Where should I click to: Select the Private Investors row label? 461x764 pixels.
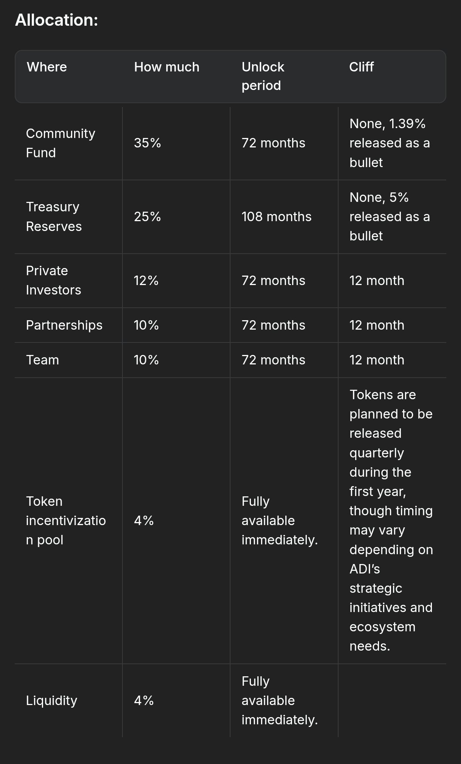coord(53,280)
